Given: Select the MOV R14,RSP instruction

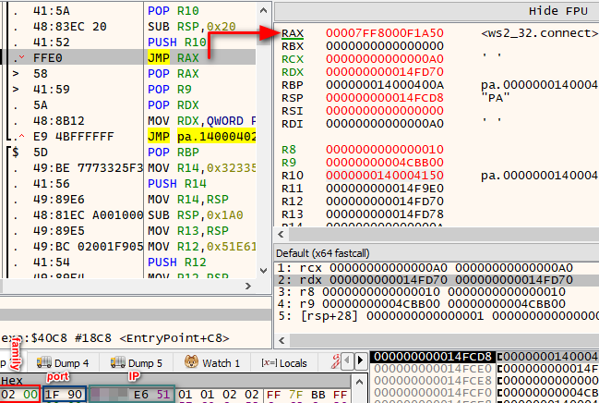Looking at the screenshot, I should point(188,199).
